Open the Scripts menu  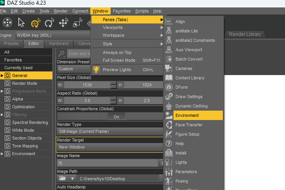[142, 11]
